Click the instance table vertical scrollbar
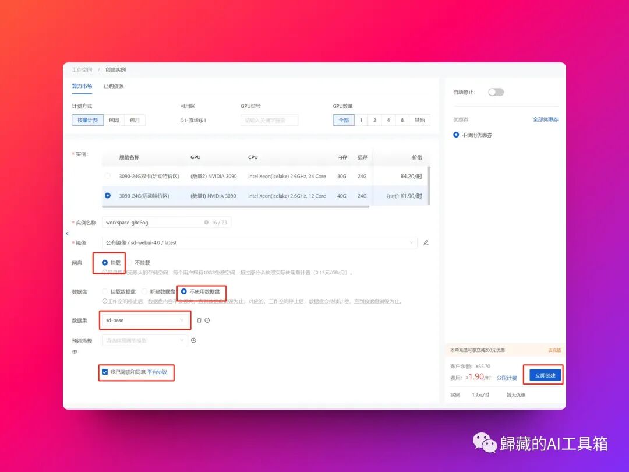Screen dimensions: 629x472 (x=429, y=185)
